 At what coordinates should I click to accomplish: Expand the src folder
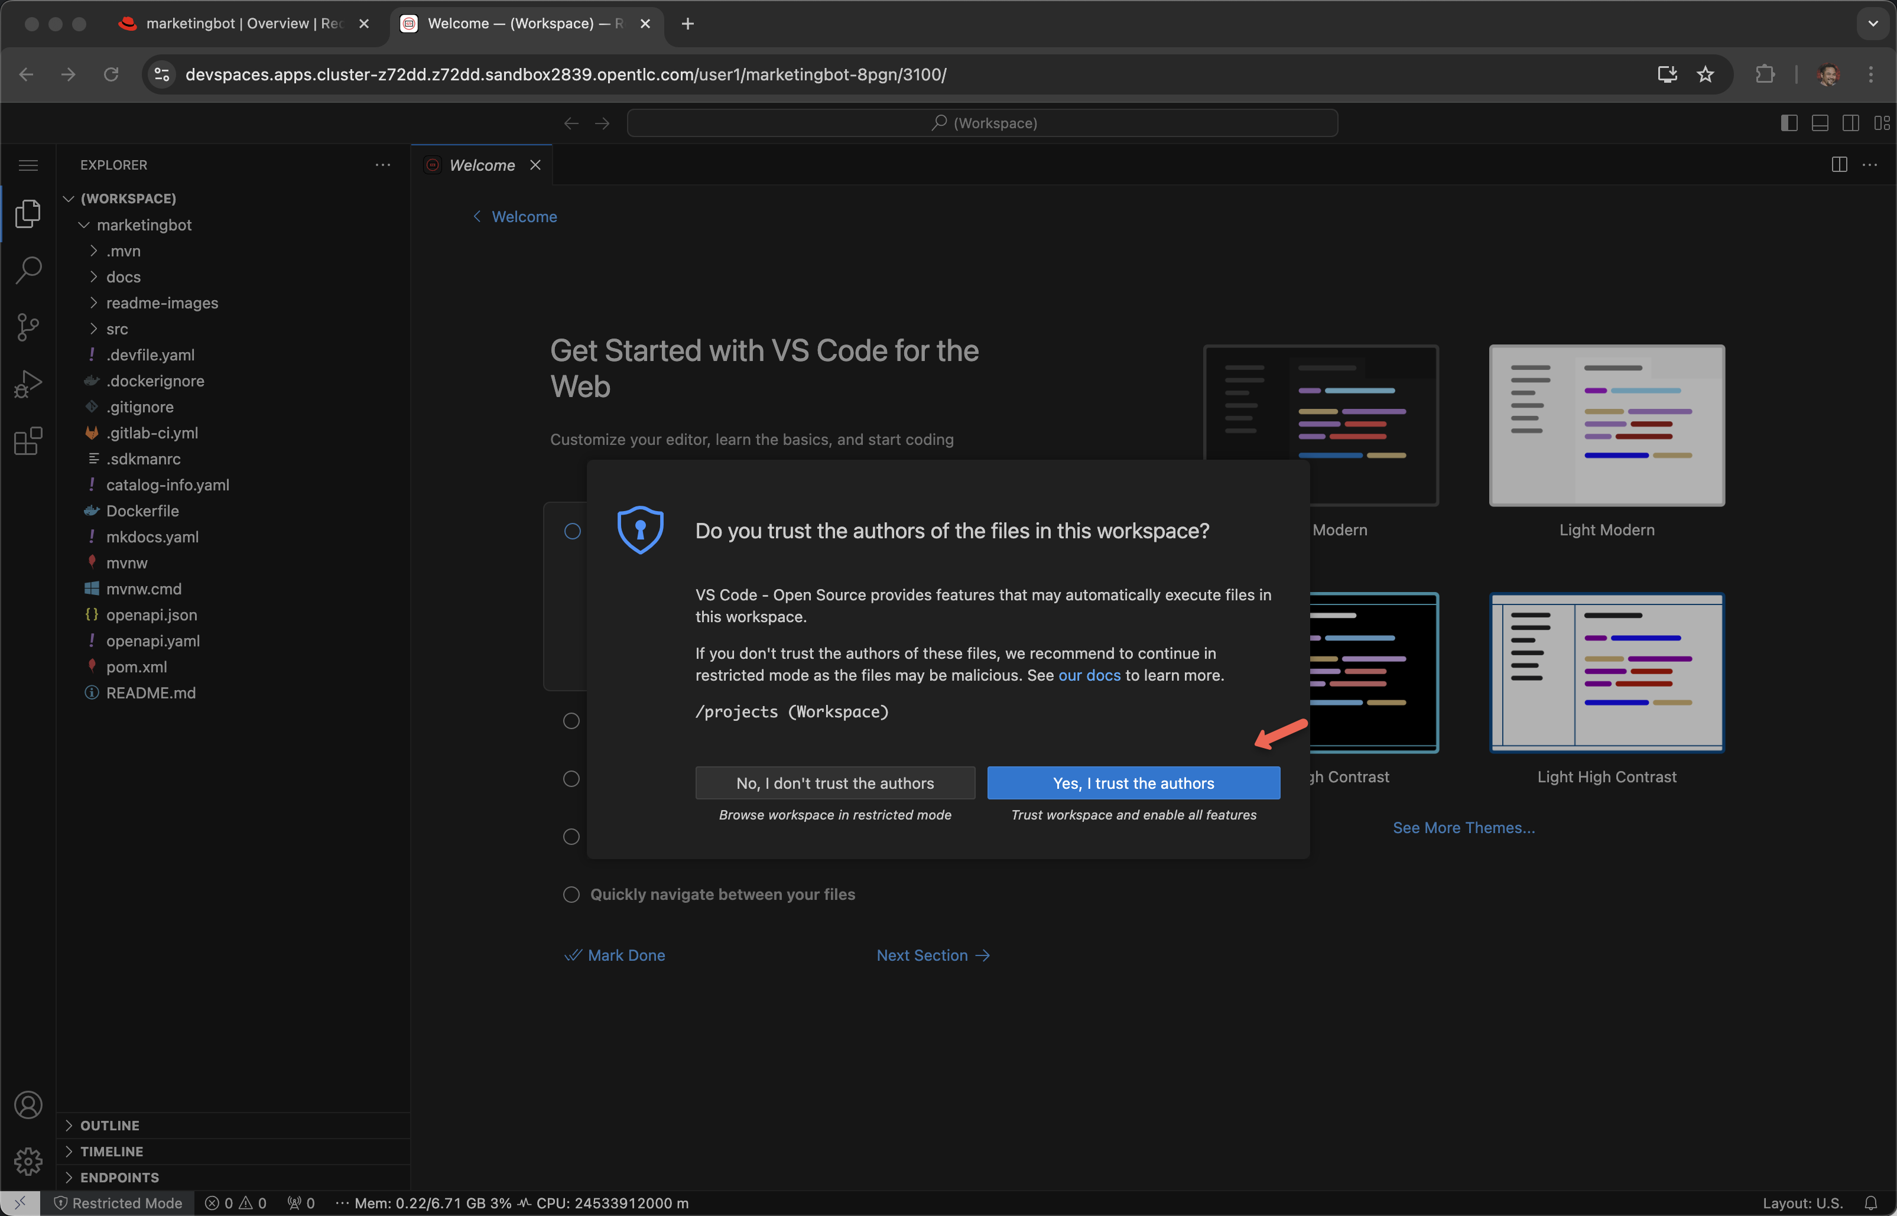tap(117, 329)
